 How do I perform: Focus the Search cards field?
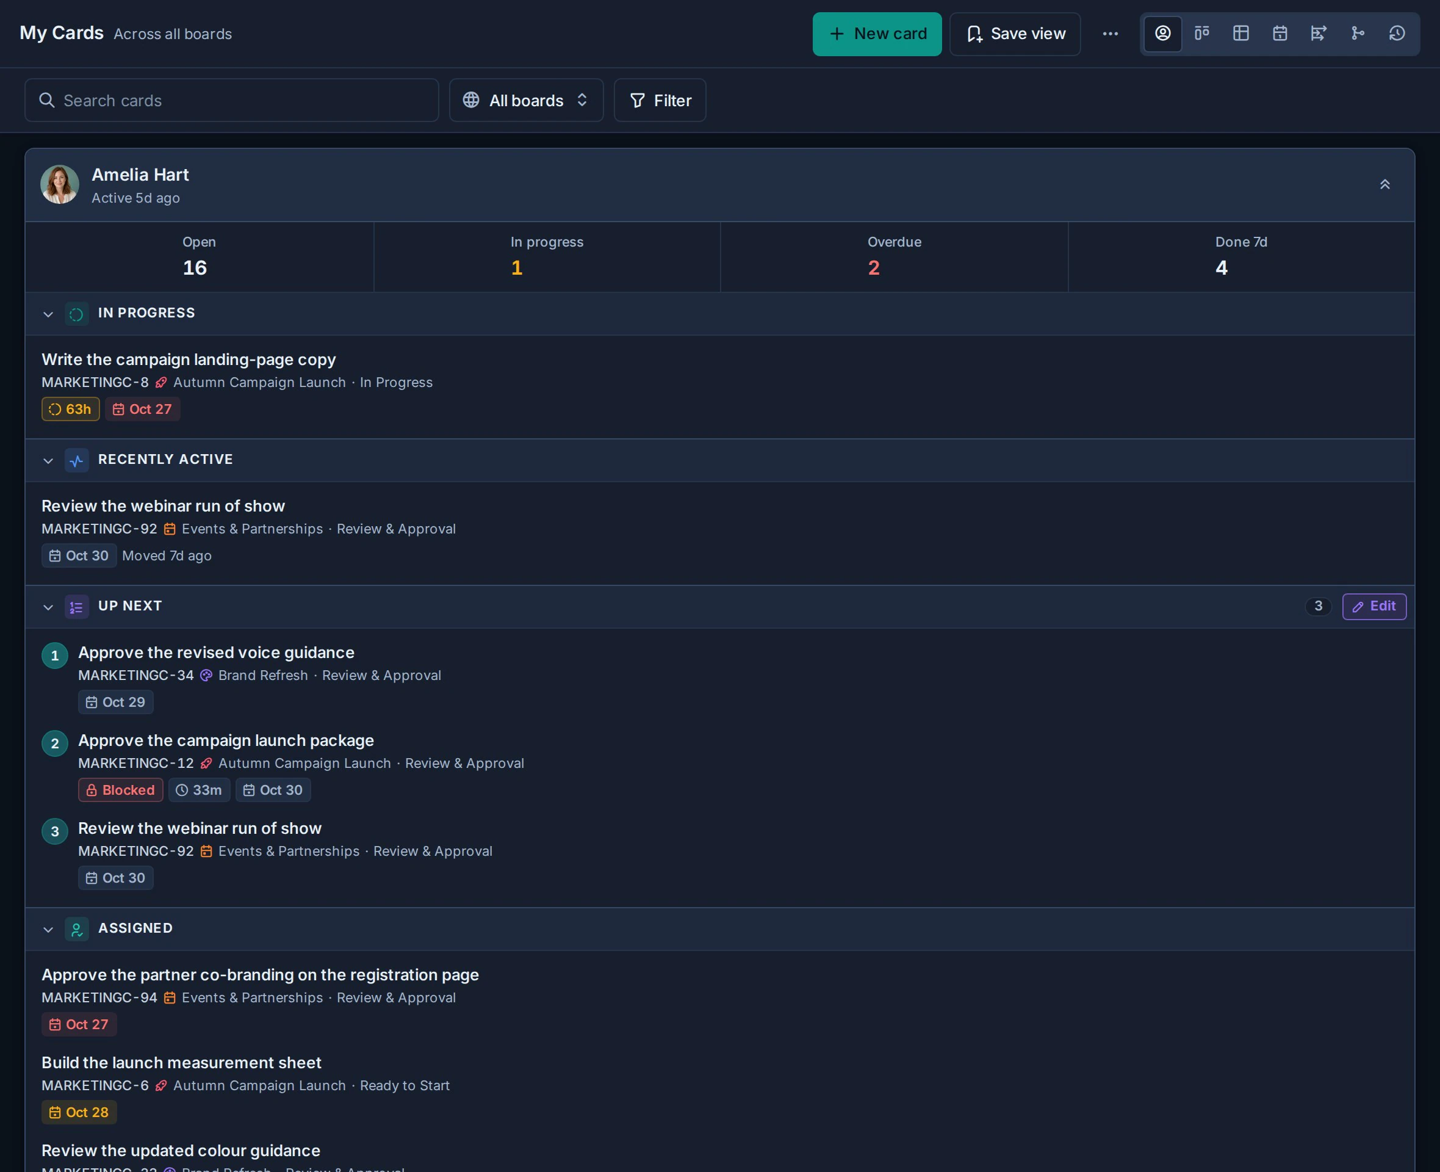pos(231,101)
